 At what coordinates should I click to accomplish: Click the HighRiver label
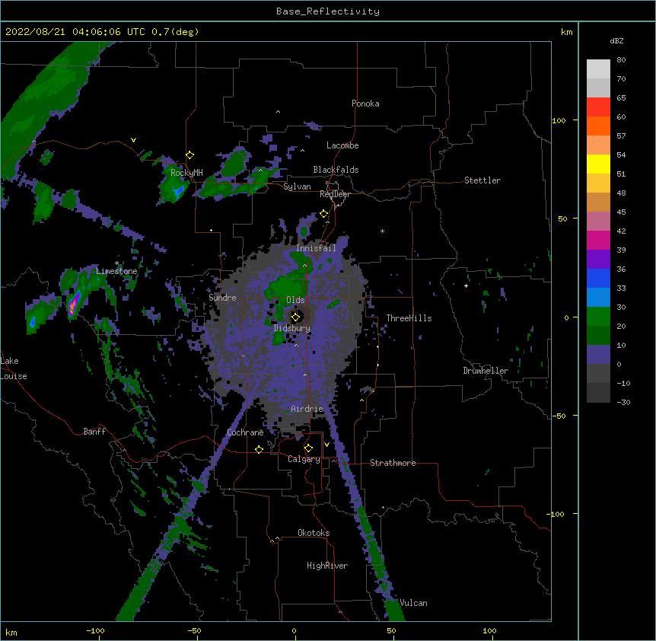pos(327,566)
